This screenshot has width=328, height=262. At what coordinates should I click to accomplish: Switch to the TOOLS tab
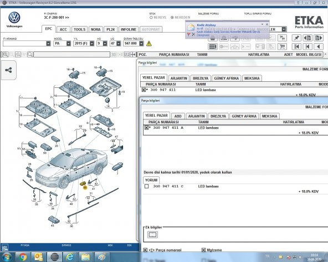pyautogui.click(x=79, y=29)
